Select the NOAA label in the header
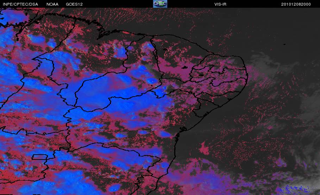The height and width of the screenshot is (195, 320). (x=52, y=4)
